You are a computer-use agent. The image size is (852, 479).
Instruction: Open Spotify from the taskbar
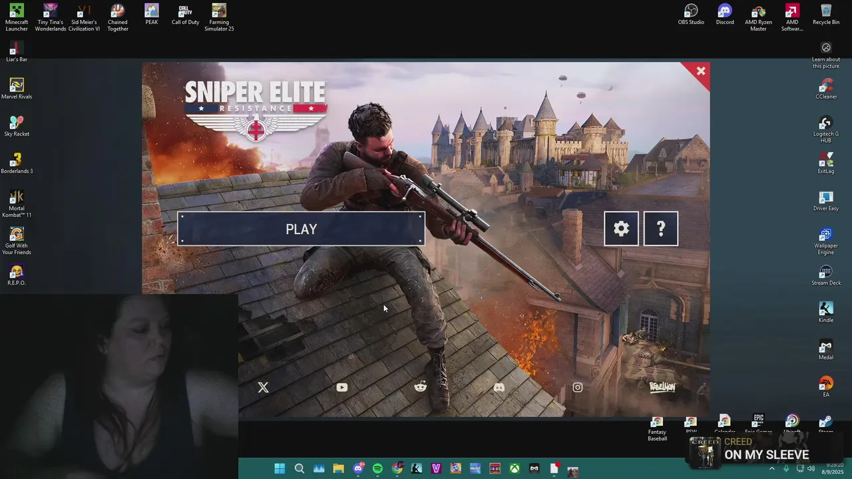click(x=377, y=468)
